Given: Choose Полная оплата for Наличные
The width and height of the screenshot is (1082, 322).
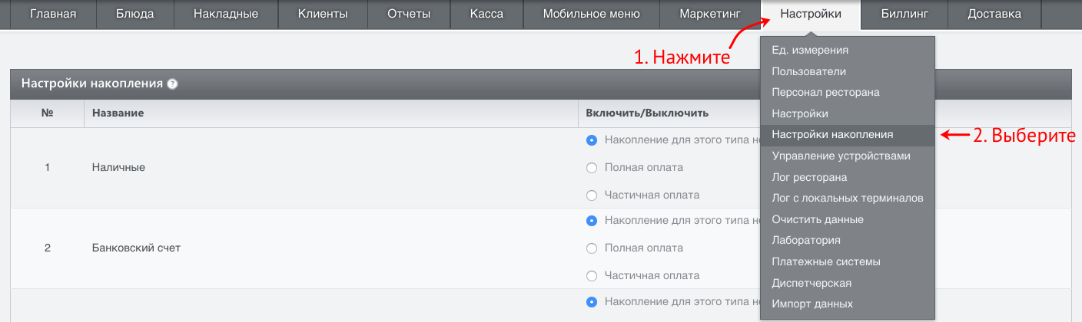Looking at the screenshot, I should click(592, 168).
